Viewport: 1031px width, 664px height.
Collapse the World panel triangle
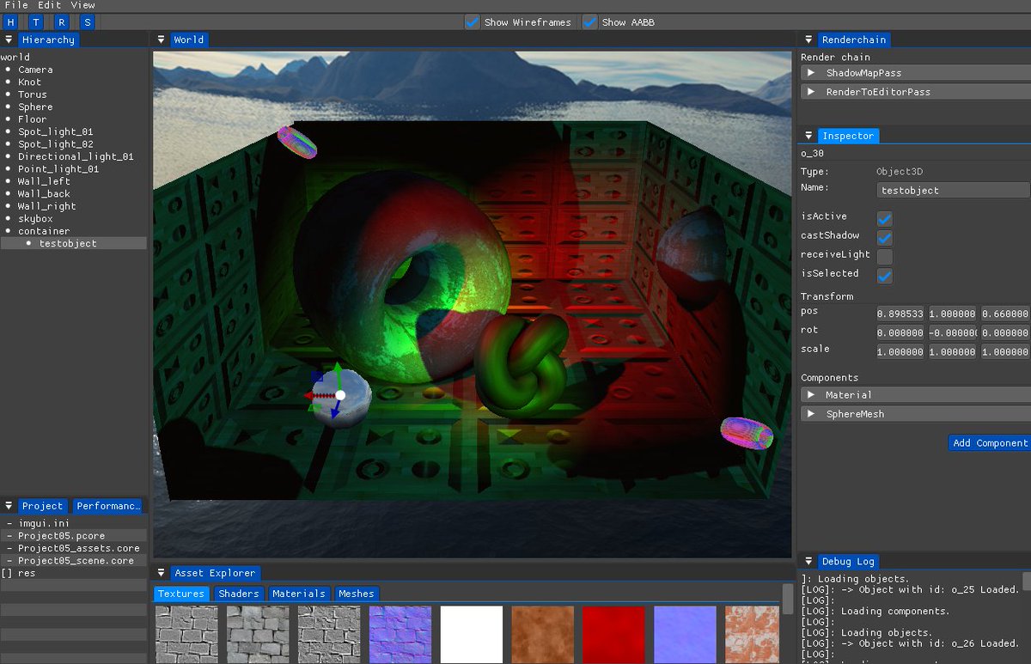(161, 40)
